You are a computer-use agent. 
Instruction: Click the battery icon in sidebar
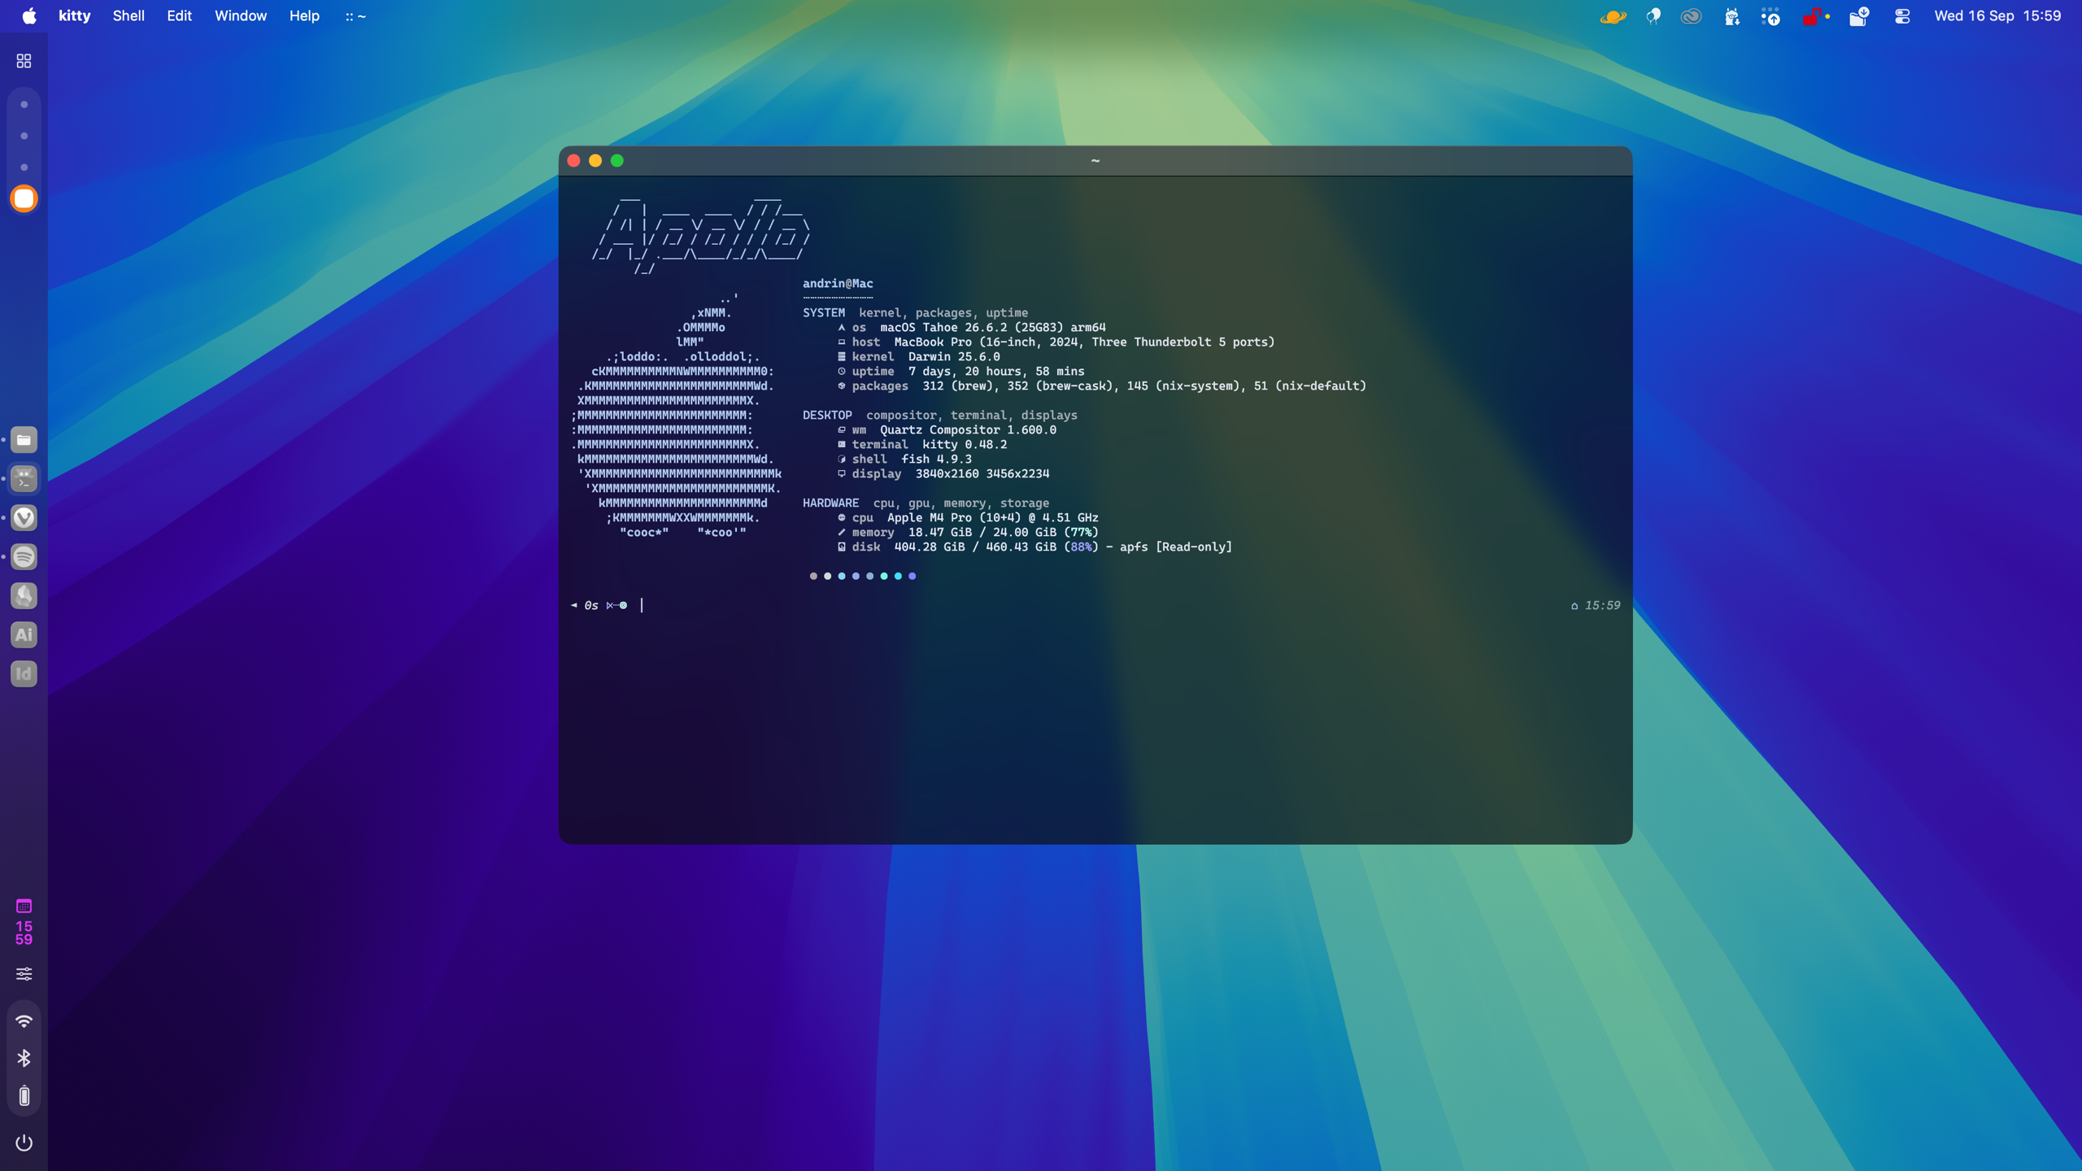point(24,1096)
